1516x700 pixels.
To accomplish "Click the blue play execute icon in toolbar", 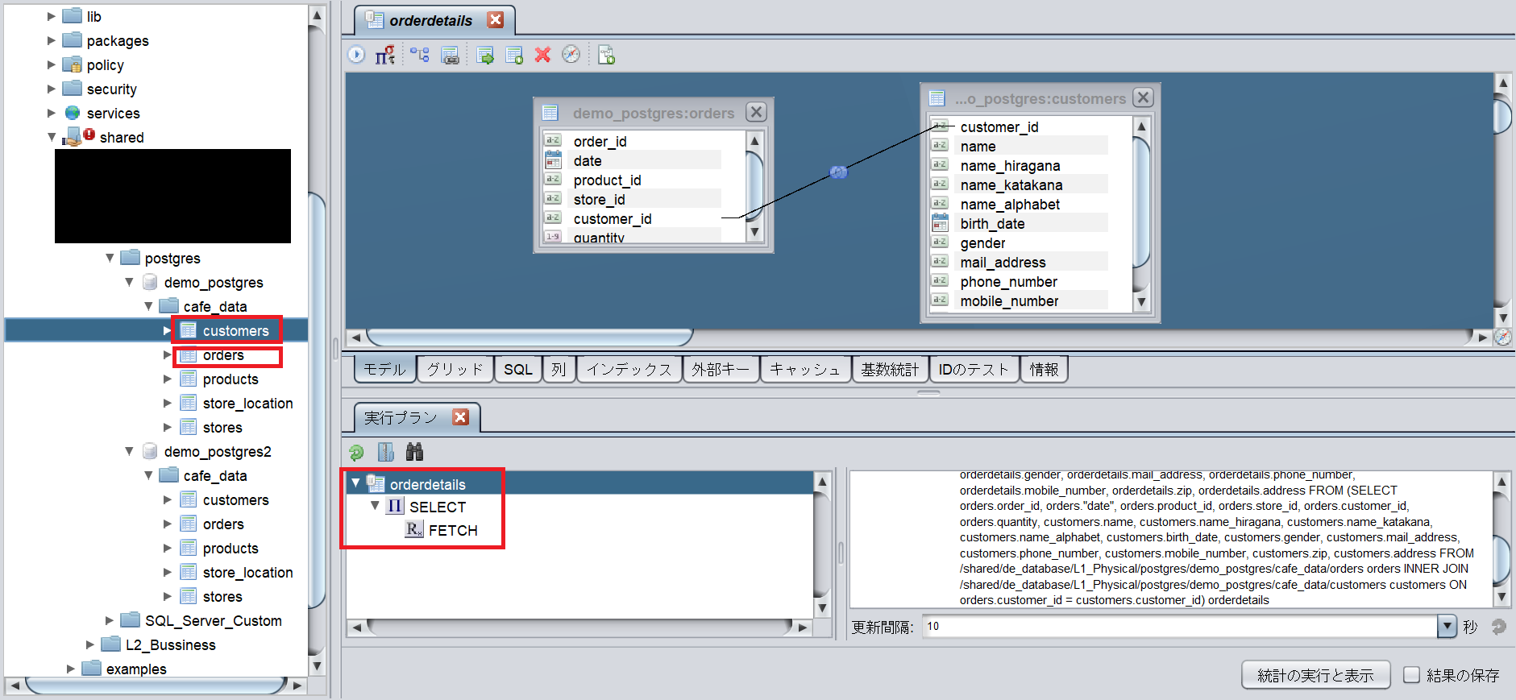I will pyautogui.click(x=356, y=55).
